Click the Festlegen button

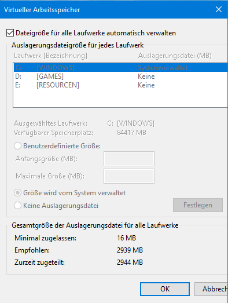(198, 205)
